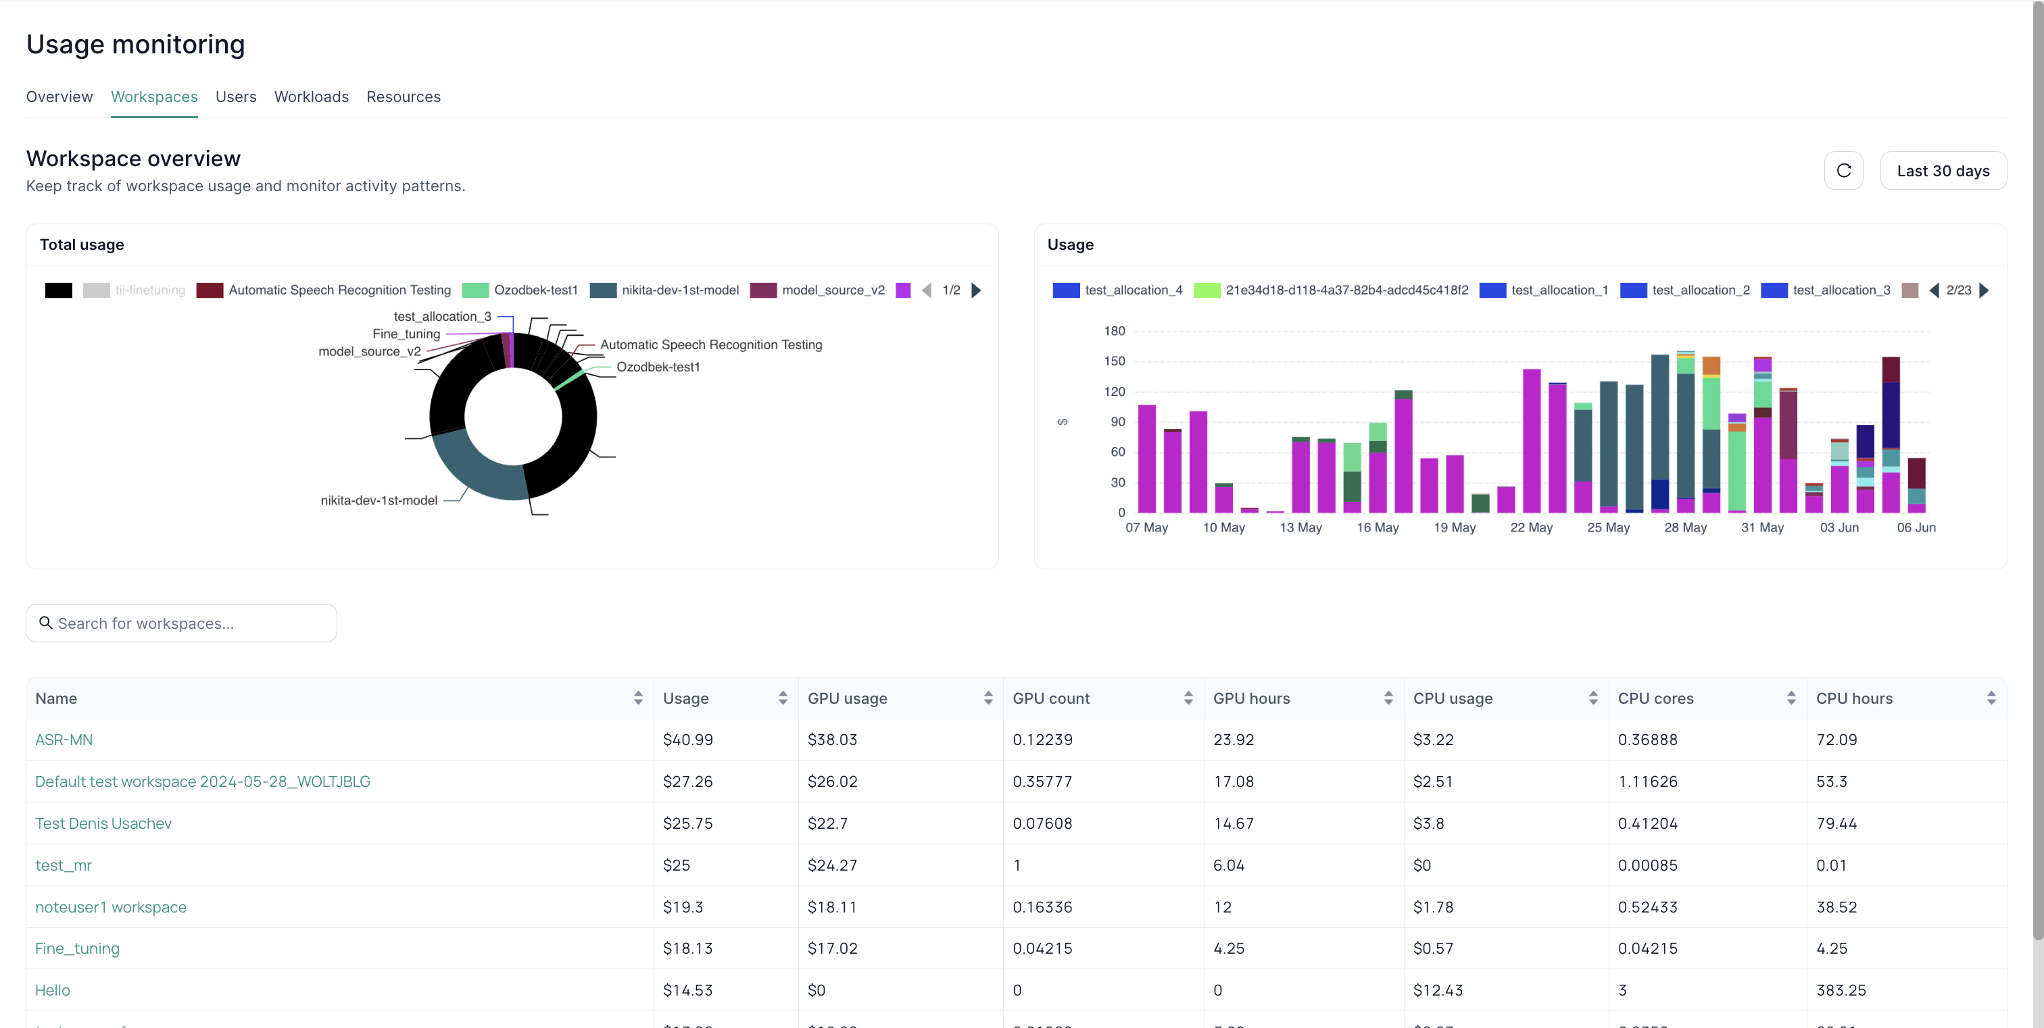Hide test_allocation_4 series in Usage legend
Screen dimensions: 2044x1028
[x=1132, y=290]
